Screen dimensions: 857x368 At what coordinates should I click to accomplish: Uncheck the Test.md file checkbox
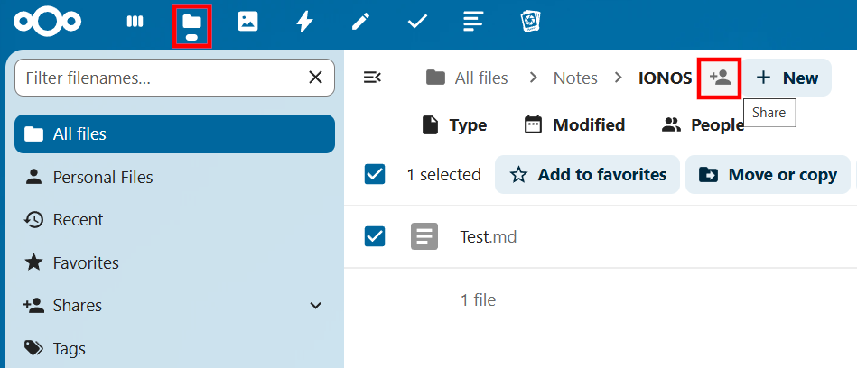coord(375,236)
